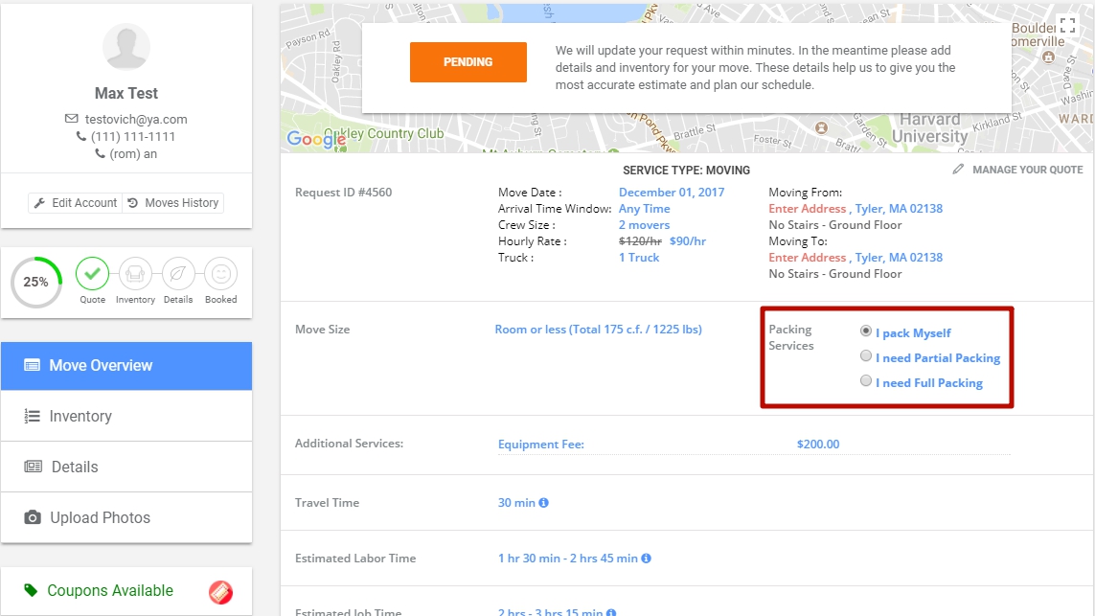Open the Details sidebar tab
The image size is (1095, 616).
[126, 467]
